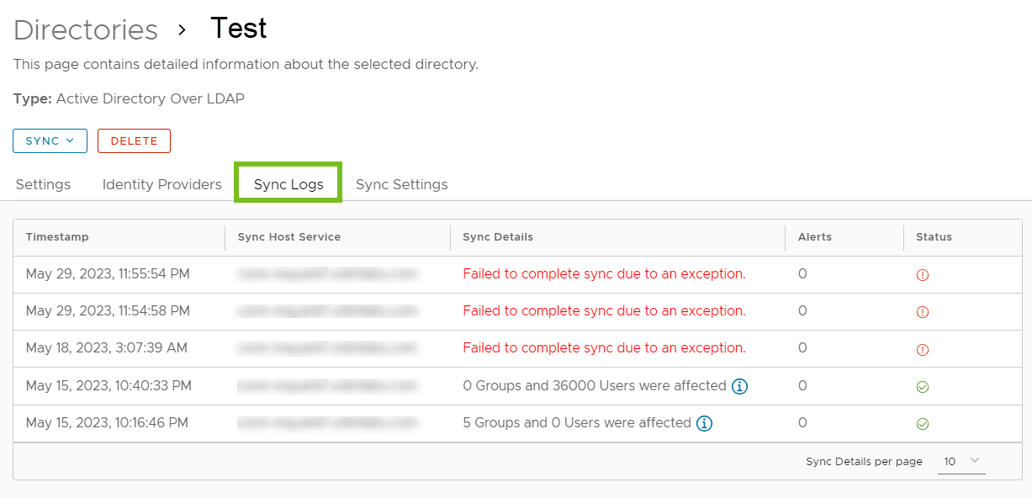Select timestamp May 29, 2023, 11:55:54 PM
This screenshot has height=498, width=1032.
point(108,273)
